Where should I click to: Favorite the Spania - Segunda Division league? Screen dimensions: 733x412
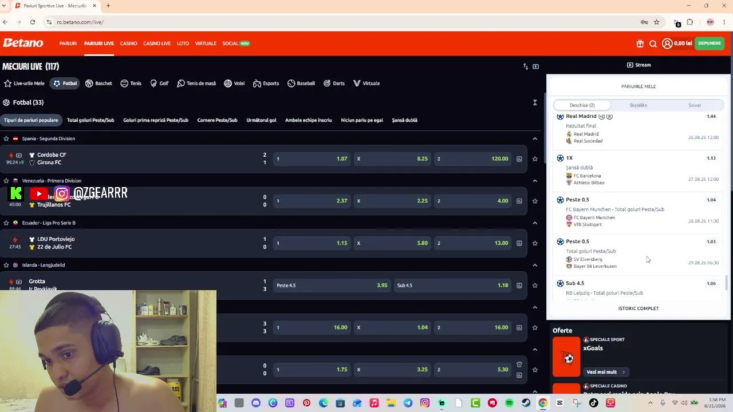[6, 138]
